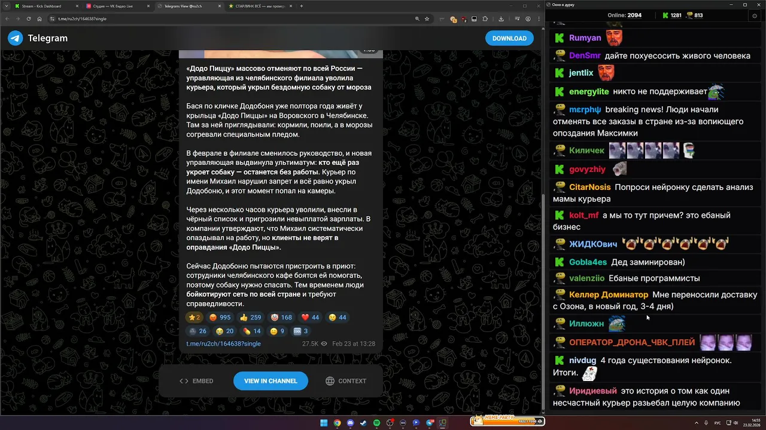Click the crying face reaction showing 44

[338, 318]
